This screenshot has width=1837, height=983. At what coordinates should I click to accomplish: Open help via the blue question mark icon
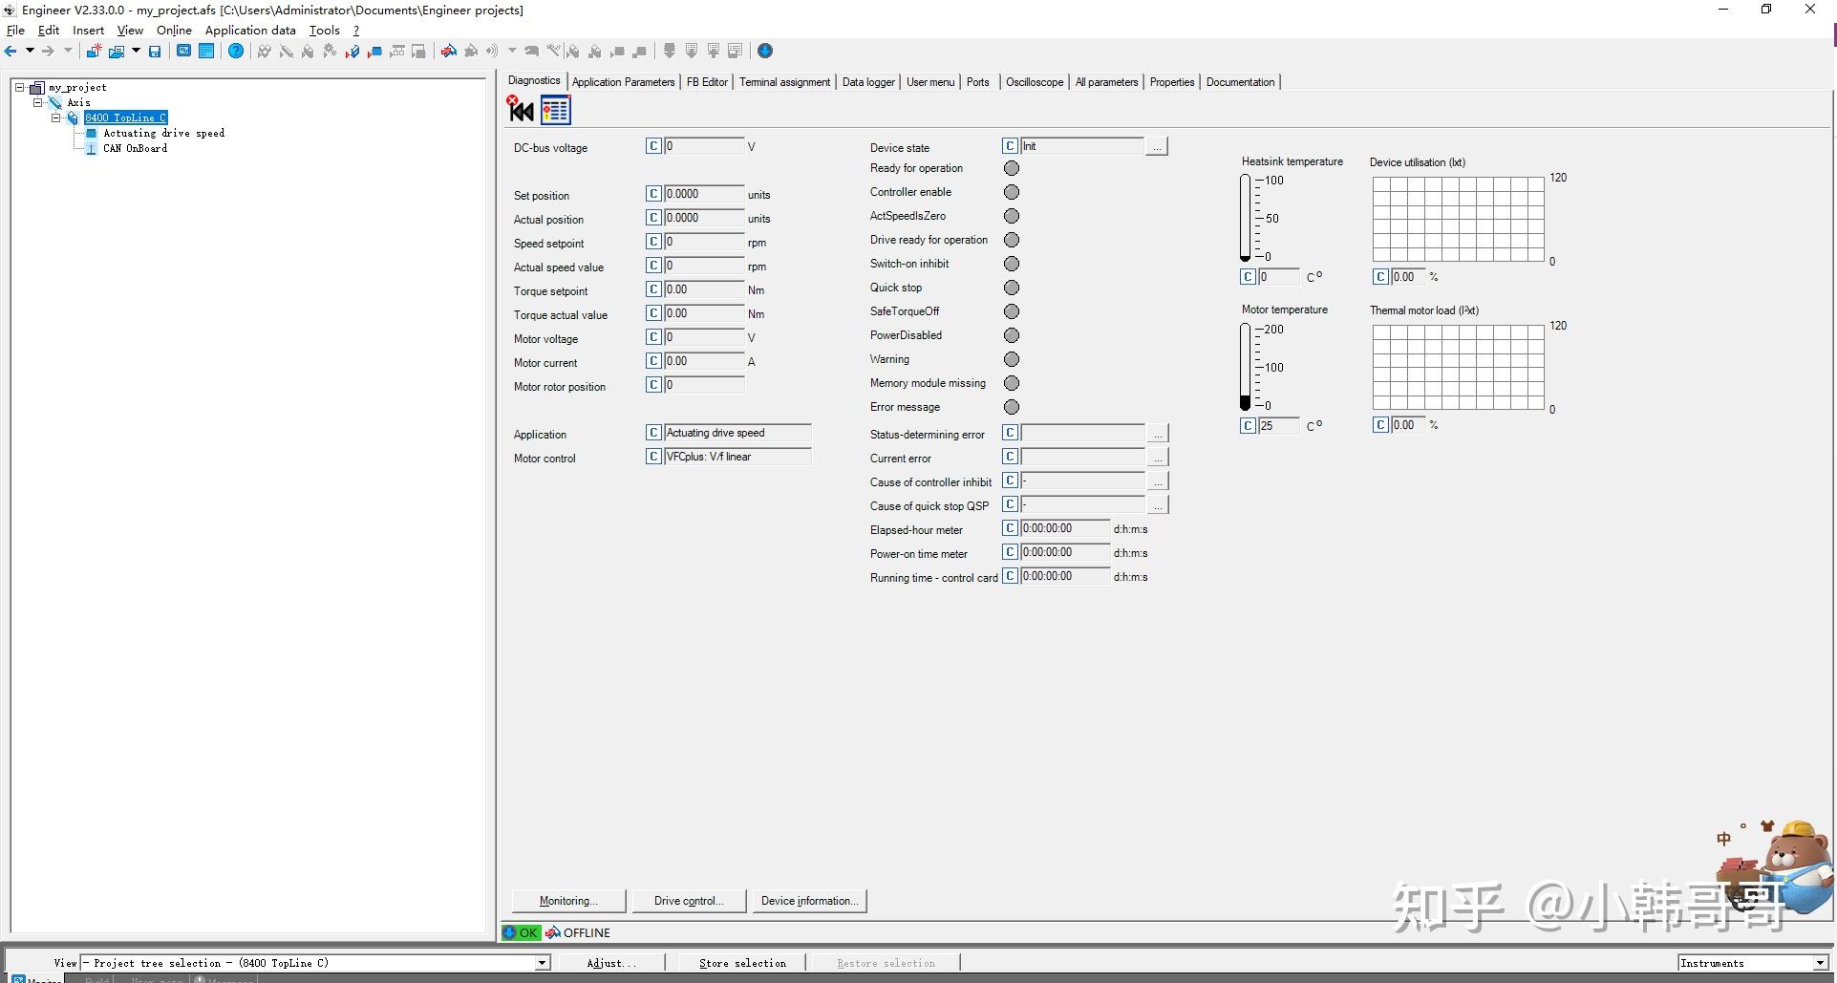tap(236, 52)
